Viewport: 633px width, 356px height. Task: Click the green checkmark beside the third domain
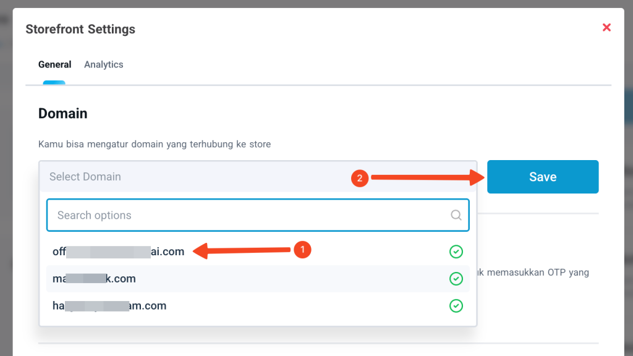[x=456, y=306]
